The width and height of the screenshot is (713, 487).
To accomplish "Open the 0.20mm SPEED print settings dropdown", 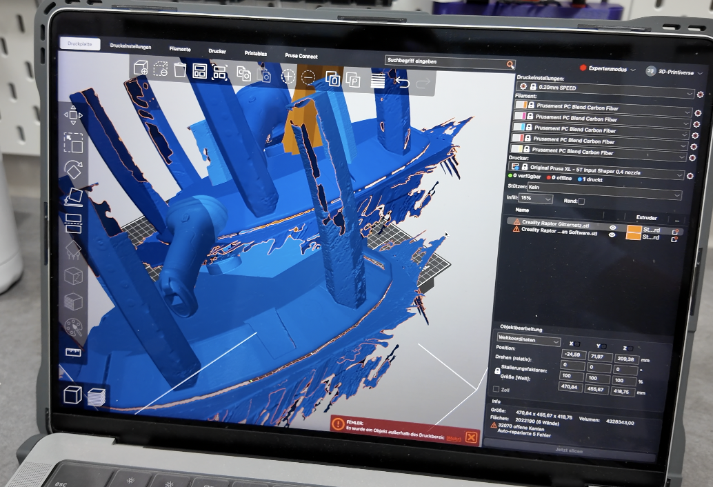I will (x=605, y=89).
